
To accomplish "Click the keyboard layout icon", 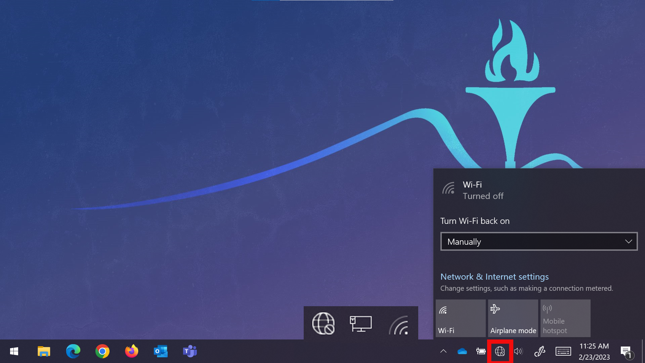I will click(563, 351).
